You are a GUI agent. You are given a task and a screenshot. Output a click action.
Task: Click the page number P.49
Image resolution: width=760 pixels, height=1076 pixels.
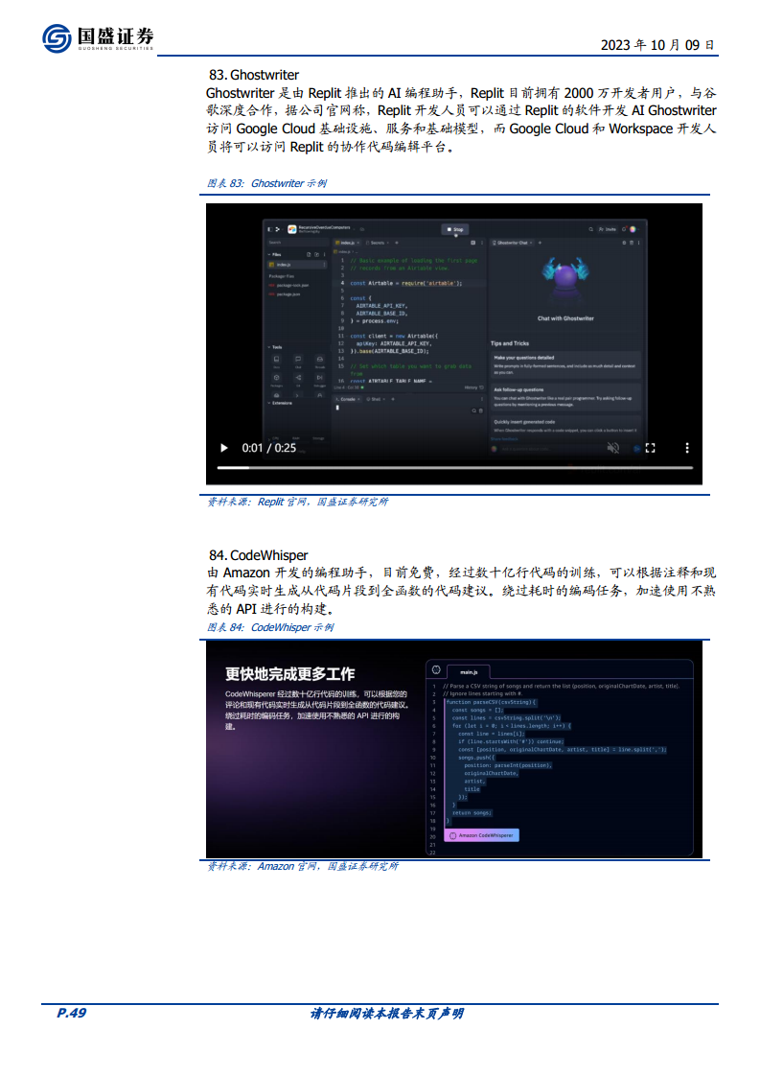pyautogui.click(x=71, y=1013)
